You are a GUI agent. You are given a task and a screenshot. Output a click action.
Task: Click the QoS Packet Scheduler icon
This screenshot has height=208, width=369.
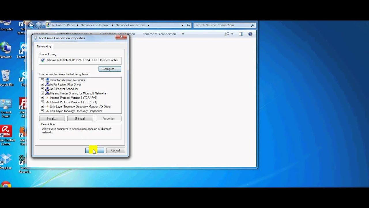click(47, 89)
